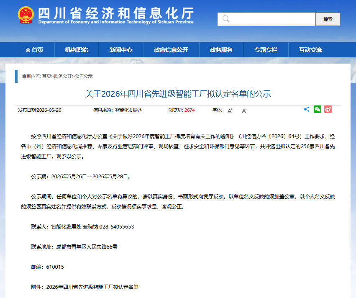
Task: Go to 公告公示 in breadcrumb
Action: [x=84, y=76]
